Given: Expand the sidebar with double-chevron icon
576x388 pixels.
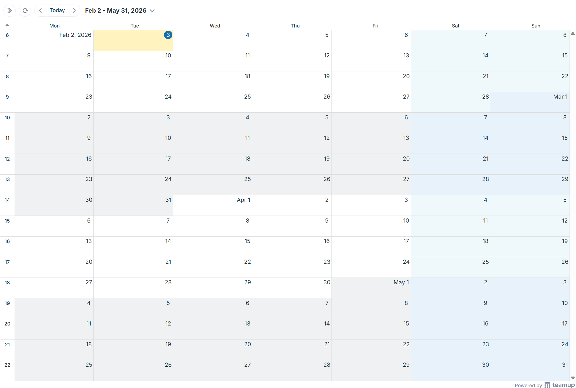Looking at the screenshot, I should pyautogui.click(x=10, y=11).
